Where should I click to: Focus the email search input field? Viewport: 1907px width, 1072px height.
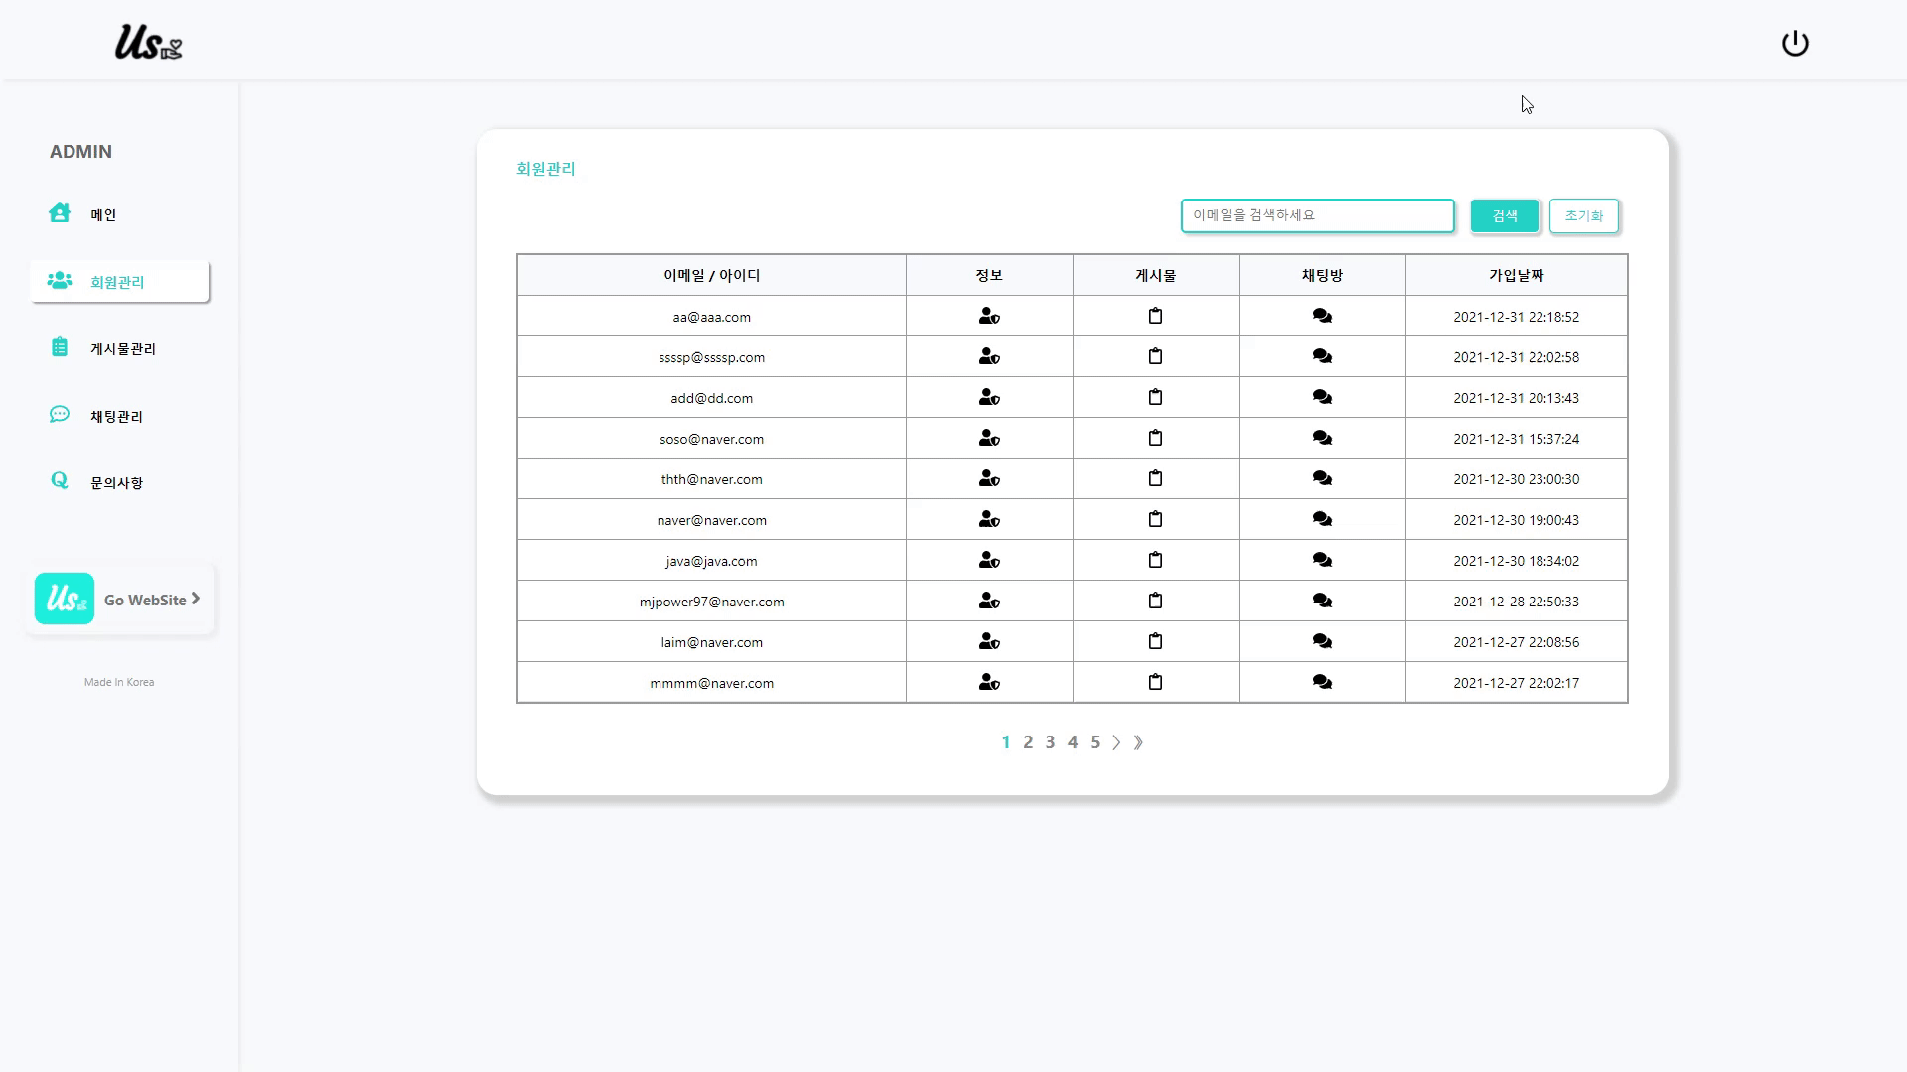click(x=1317, y=215)
